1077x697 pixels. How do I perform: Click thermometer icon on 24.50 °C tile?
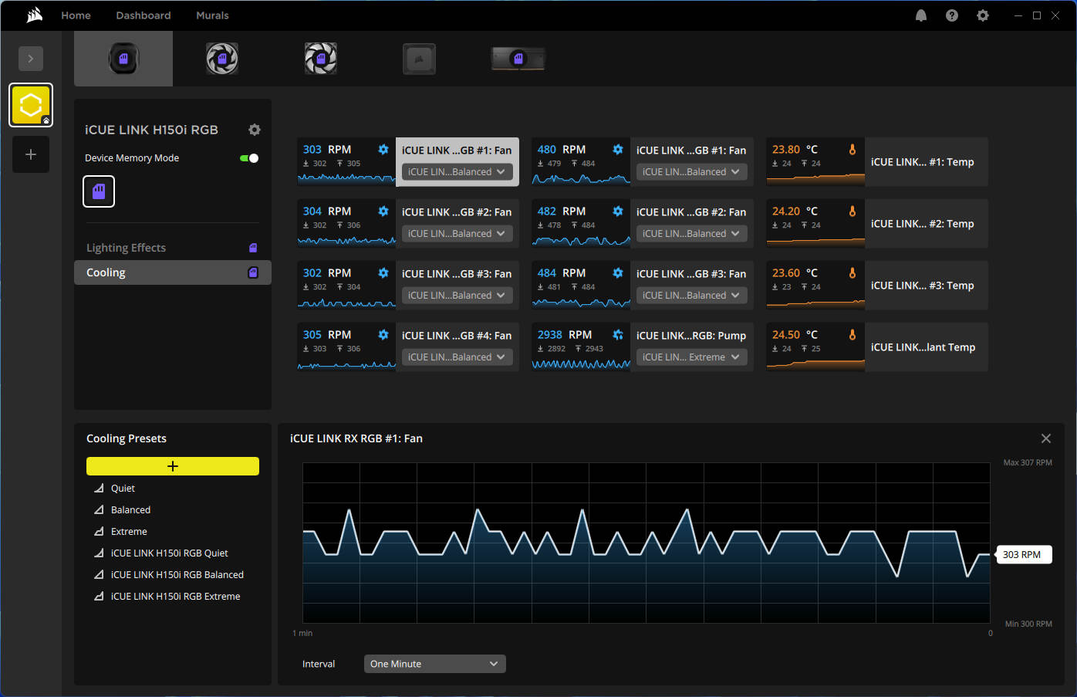coord(852,334)
